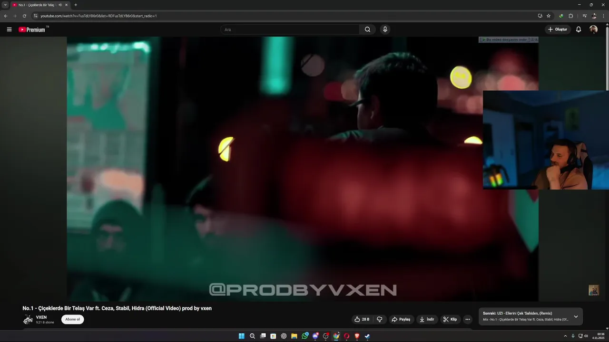The height and width of the screenshot is (342, 609).
Task: Focus the Ara search input field
Action: pos(290,29)
